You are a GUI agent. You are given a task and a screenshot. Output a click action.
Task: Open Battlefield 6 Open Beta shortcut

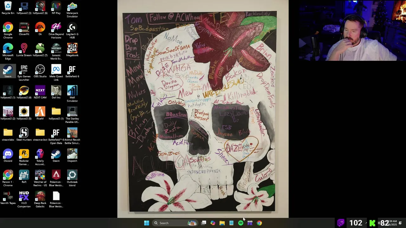(56, 136)
